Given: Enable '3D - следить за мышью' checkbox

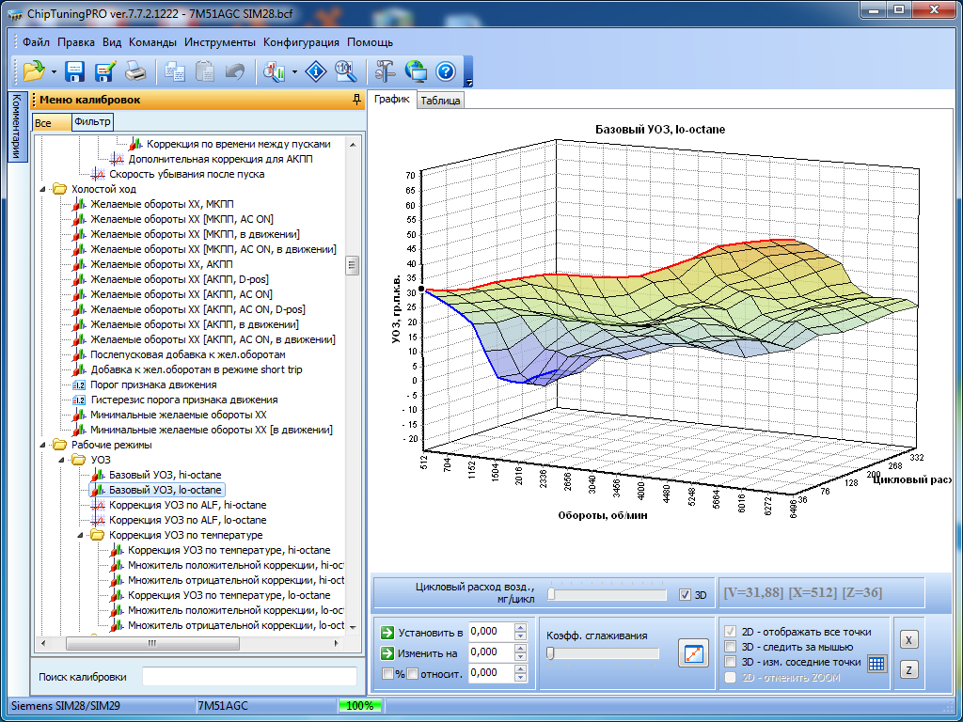Looking at the screenshot, I should tap(730, 647).
